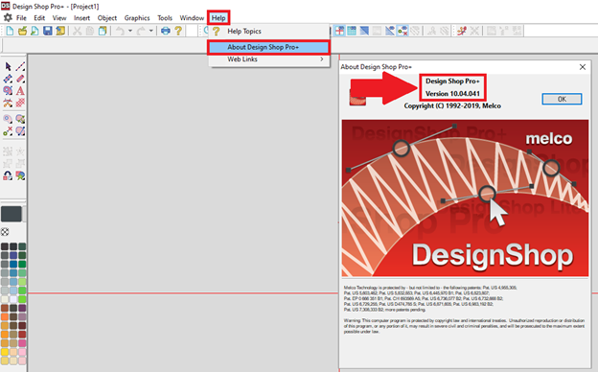Click the Paste clipboard icon
The width and height of the screenshot is (598, 372).
pos(103,31)
